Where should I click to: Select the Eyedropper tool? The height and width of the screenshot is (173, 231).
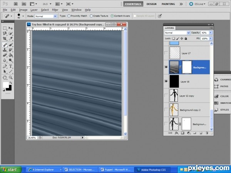point(11,38)
